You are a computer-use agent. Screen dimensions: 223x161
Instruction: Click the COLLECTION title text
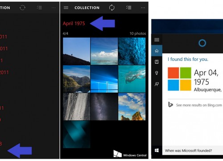click(x=87, y=8)
